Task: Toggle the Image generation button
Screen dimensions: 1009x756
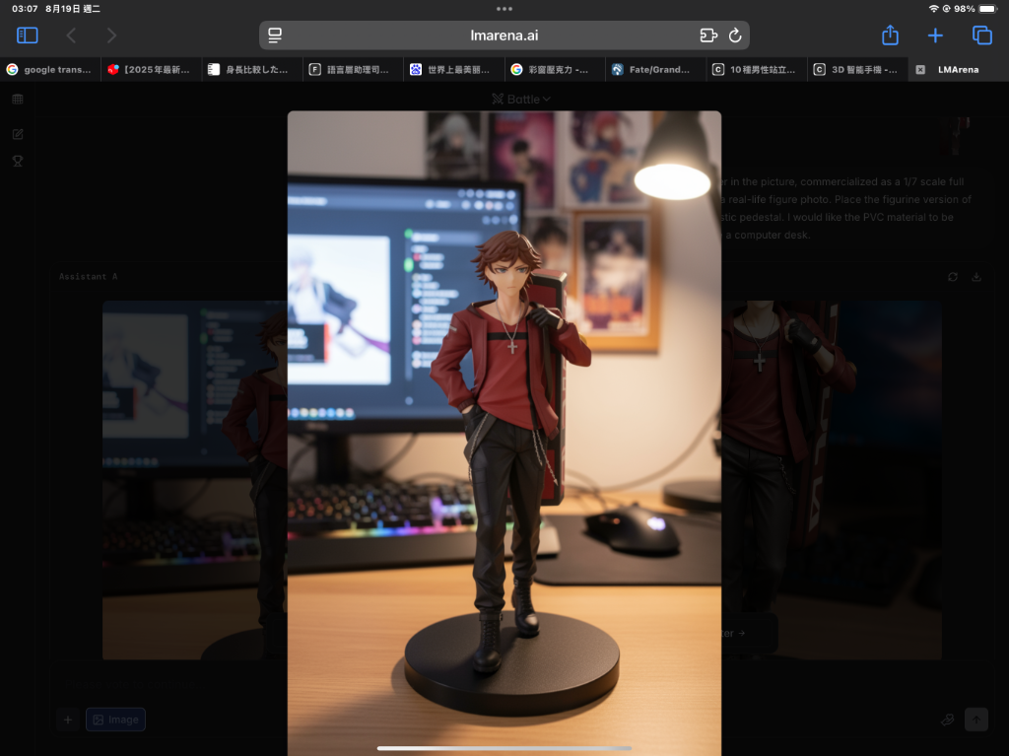Action: tap(116, 720)
